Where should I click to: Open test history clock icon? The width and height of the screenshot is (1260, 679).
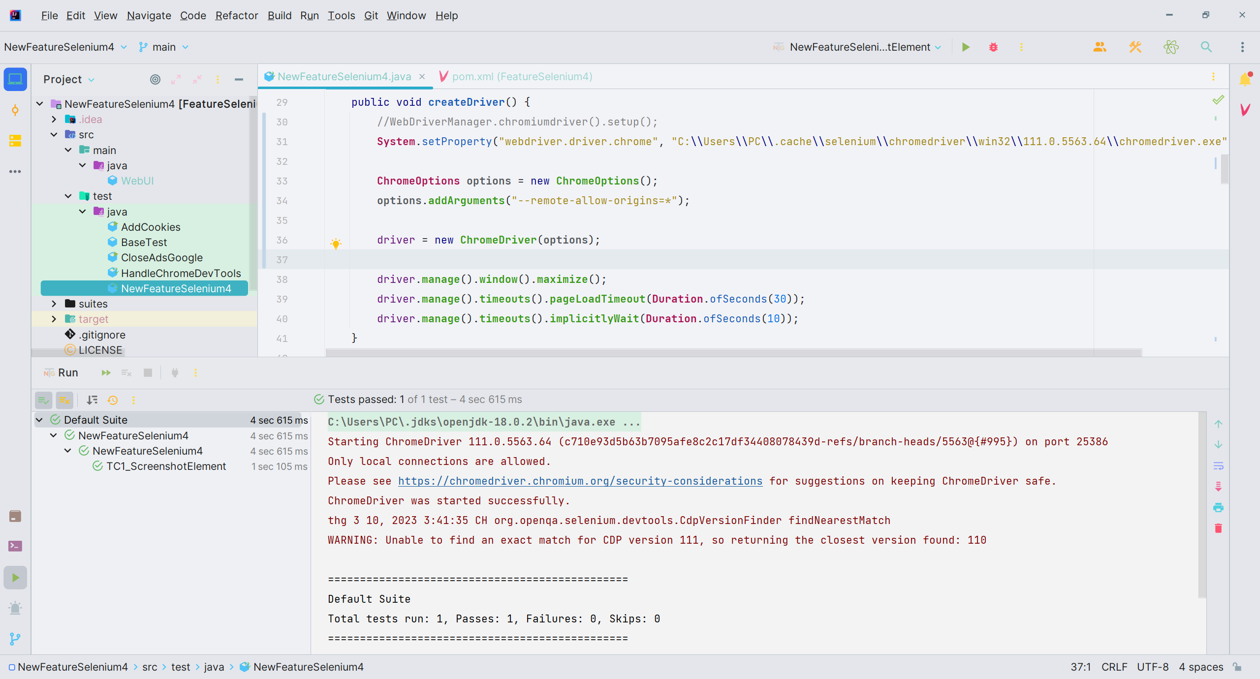[x=113, y=400]
